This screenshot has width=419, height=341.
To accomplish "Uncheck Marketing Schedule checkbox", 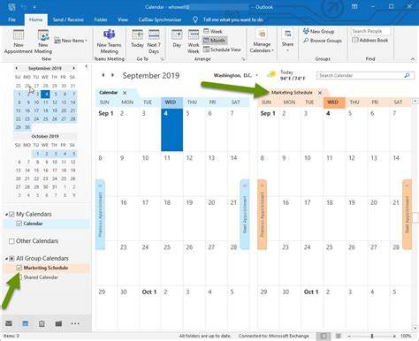I will coord(19,268).
